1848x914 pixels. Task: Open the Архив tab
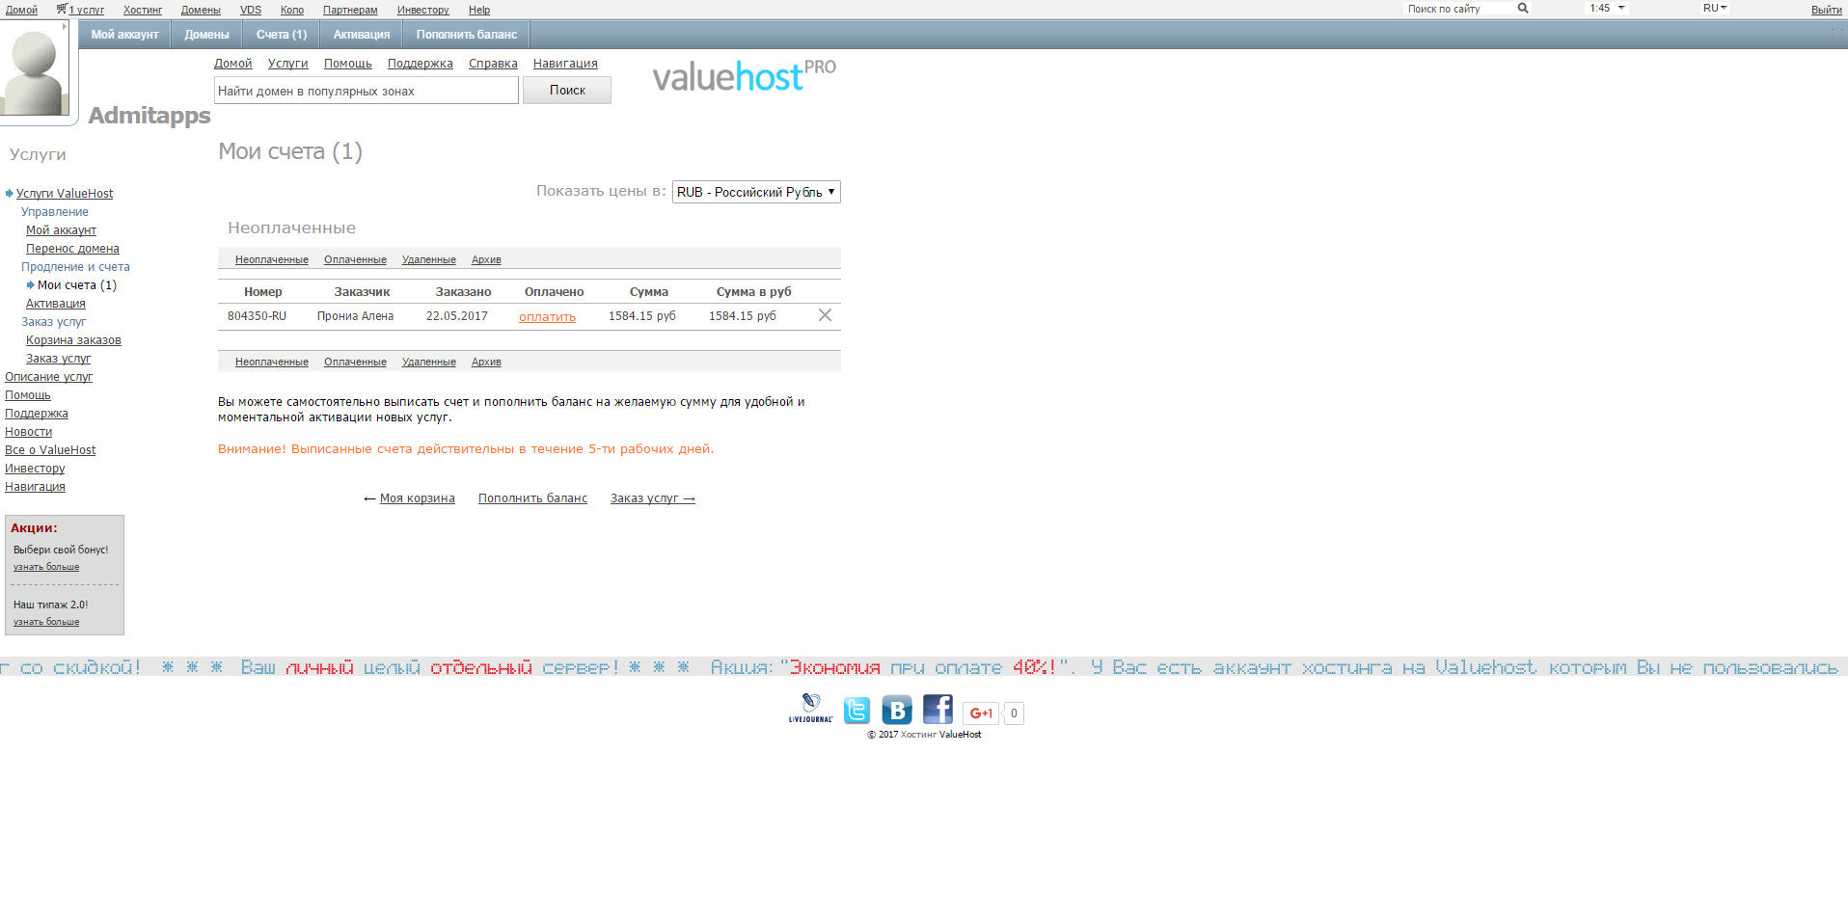485,259
